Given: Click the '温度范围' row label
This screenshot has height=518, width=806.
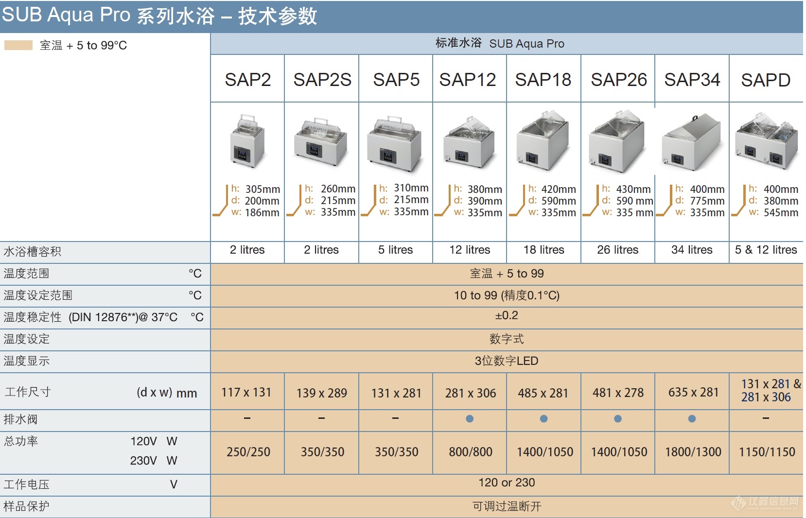Looking at the screenshot, I should (26, 274).
